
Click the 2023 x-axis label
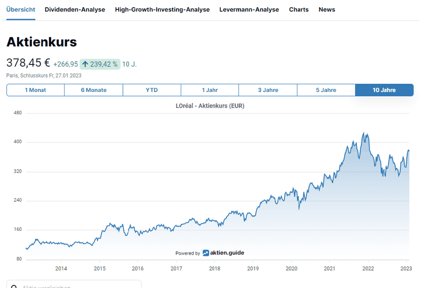406,268
